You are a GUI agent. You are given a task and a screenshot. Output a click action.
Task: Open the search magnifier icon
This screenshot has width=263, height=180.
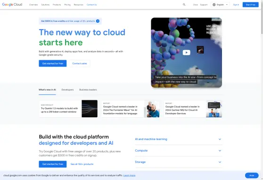pyautogui.click(x=184, y=5)
